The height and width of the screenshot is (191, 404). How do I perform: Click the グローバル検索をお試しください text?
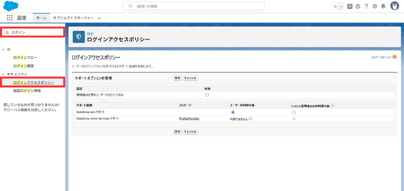(30, 110)
